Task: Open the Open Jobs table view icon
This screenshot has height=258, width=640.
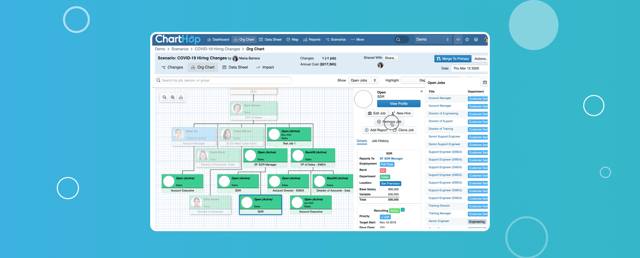Action: click(x=485, y=83)
